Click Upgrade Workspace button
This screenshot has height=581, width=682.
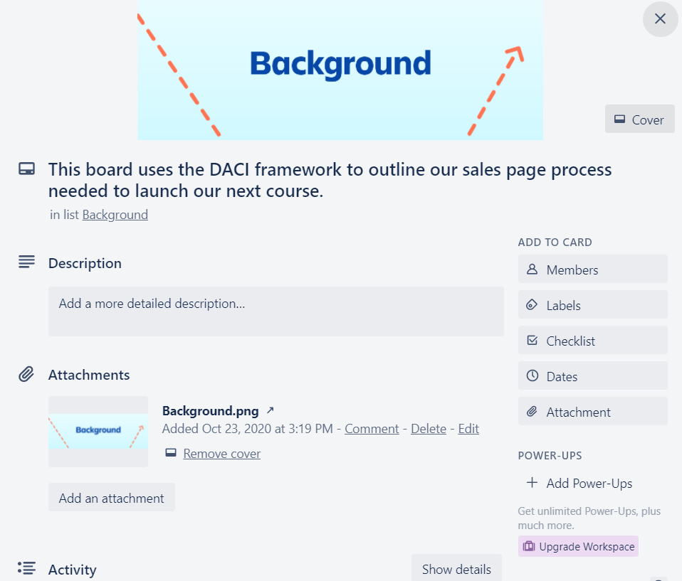coord(579,547)
